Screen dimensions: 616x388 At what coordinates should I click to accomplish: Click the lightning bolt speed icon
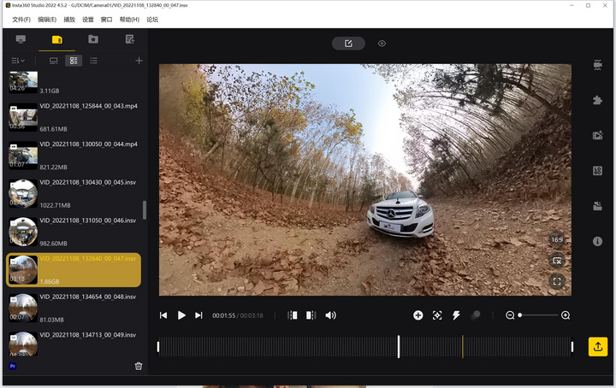456,315
